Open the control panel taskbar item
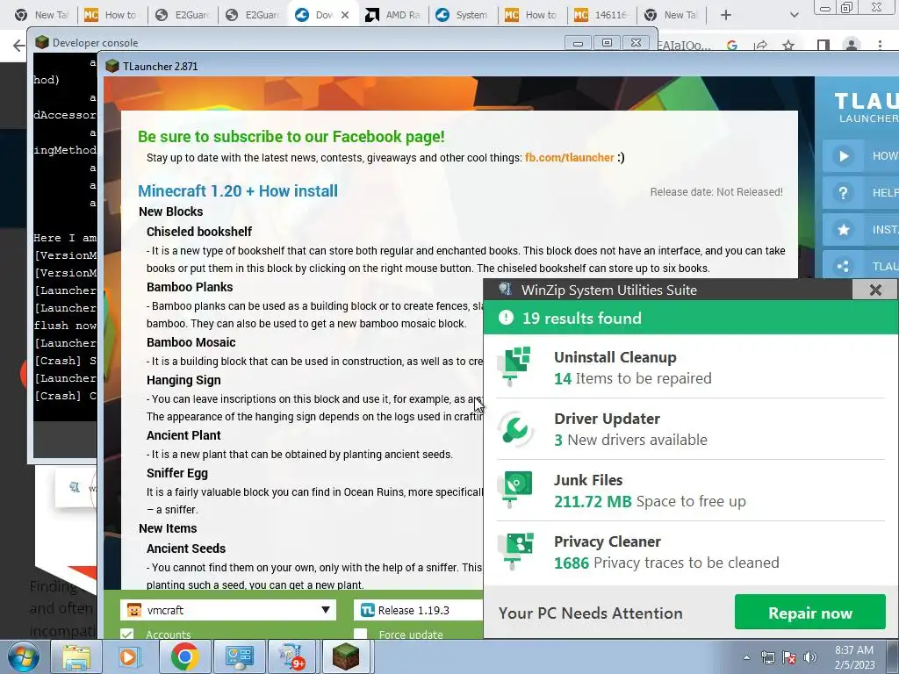The image size is (899, 674). point(239,656)
